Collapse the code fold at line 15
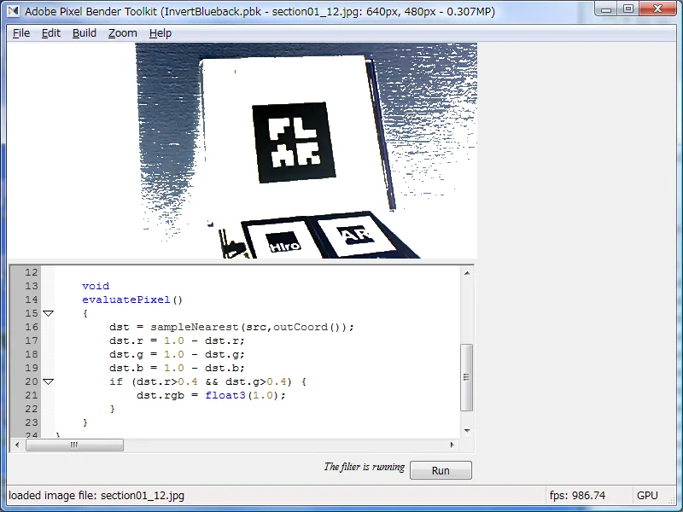The width and height of the screenshot is (683, 512). coord(49,313)
